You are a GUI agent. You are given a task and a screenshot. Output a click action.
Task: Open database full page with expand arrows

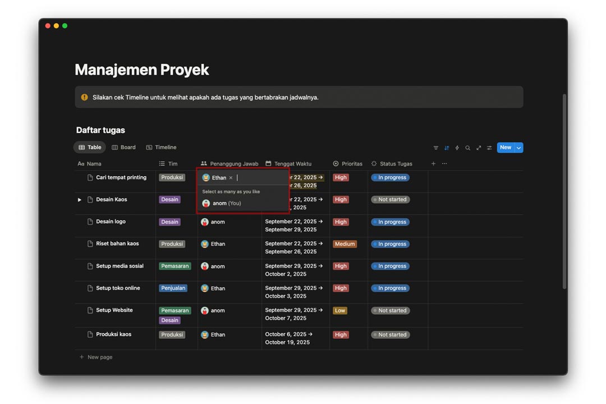479,148
